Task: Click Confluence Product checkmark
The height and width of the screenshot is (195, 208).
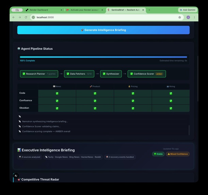Action: click(95, 101)
